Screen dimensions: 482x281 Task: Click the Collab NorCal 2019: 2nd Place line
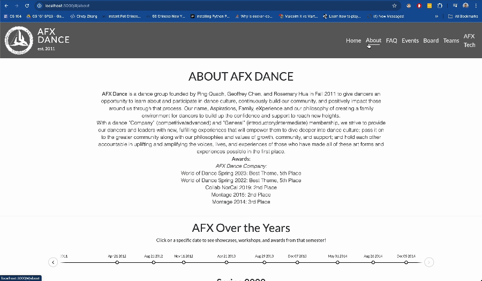tap(241, 188)
